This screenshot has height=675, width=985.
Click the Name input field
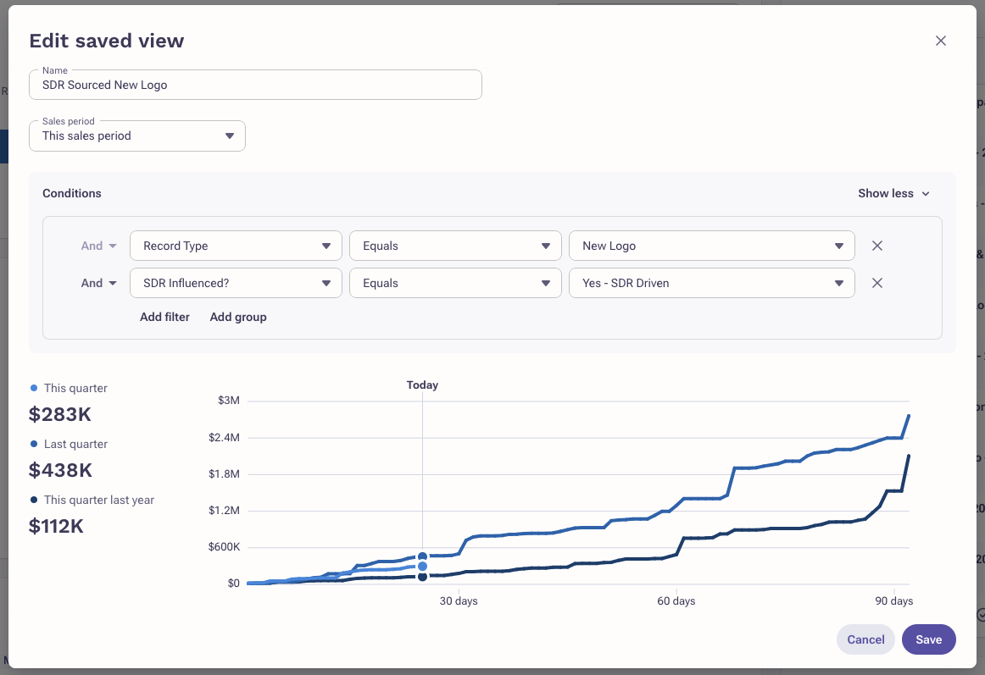(255, 85)
